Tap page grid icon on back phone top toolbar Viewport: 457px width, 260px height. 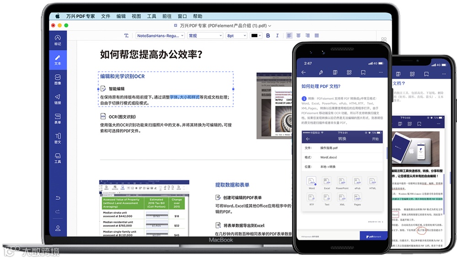(x=412, y=74)
